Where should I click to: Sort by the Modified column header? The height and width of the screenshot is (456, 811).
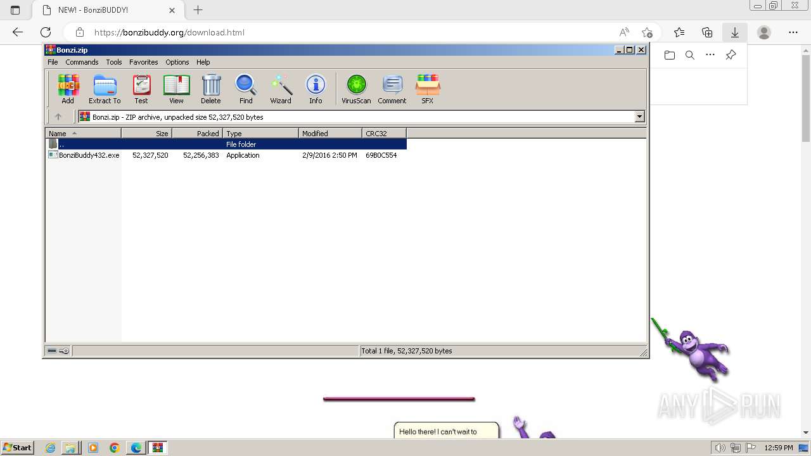pyautogui.click(x=330, y=133)
